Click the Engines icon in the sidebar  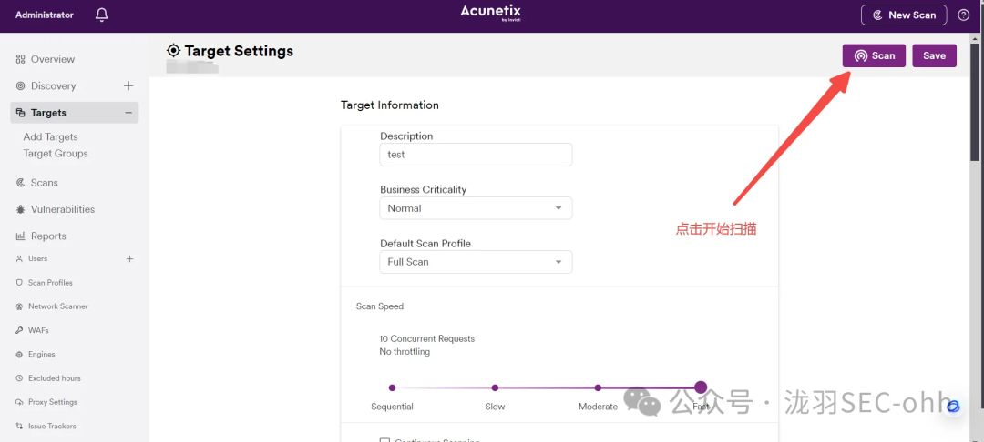[19, 355]
